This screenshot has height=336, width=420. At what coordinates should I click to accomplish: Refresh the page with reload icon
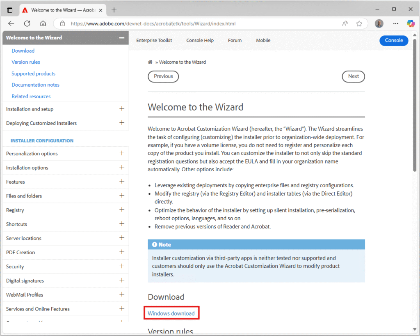[x=27, y=23]
